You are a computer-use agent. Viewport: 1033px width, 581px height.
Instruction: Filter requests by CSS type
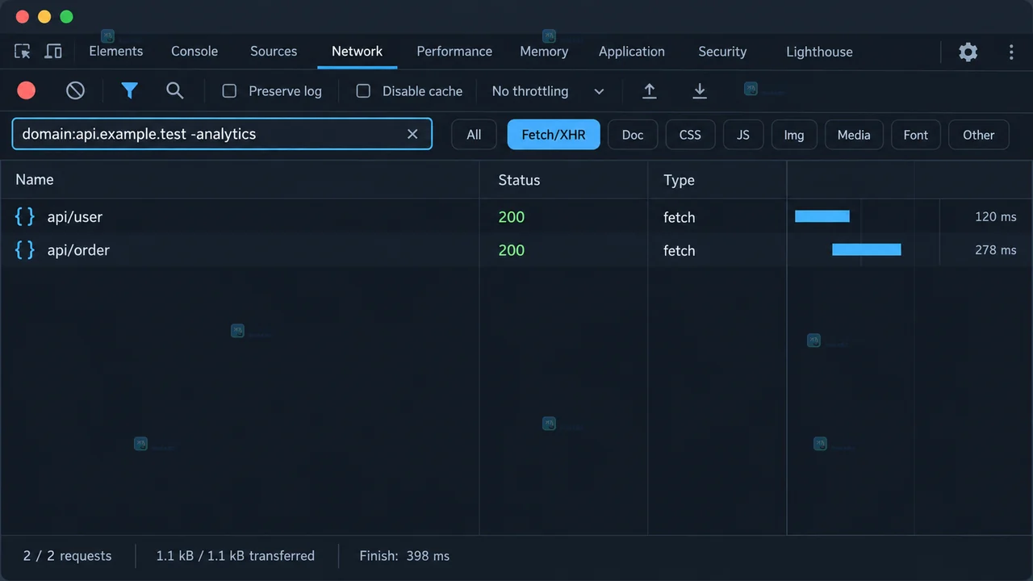coord(690,135)
